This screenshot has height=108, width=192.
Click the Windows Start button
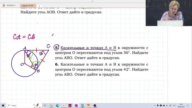[3, 105]
